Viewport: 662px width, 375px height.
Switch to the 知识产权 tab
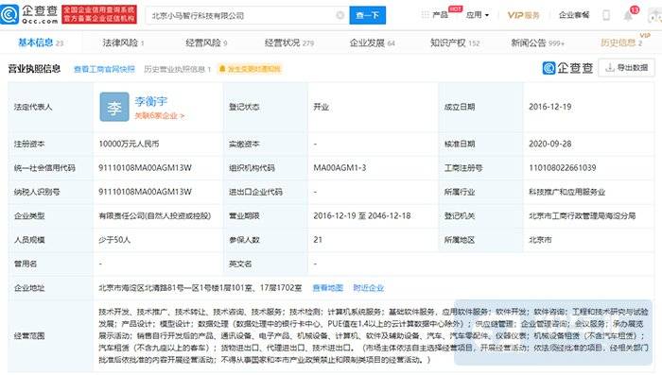click(x=455, y=43)
